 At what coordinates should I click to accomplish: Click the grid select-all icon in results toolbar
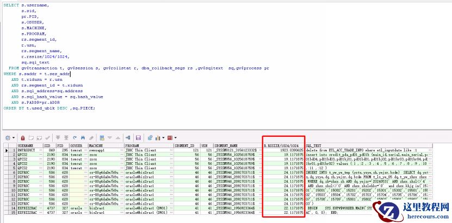8,138
